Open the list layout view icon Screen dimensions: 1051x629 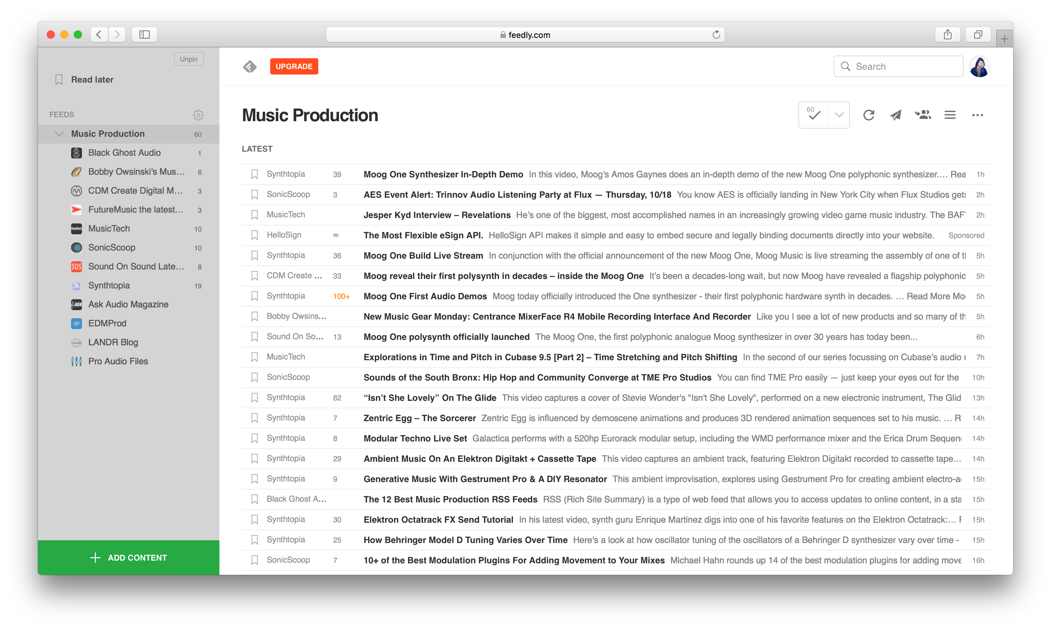(950, 115)
